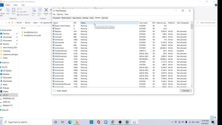222x125 pixels.
Task: Select the services.exe process row
Action: click(x=121, y=42)
